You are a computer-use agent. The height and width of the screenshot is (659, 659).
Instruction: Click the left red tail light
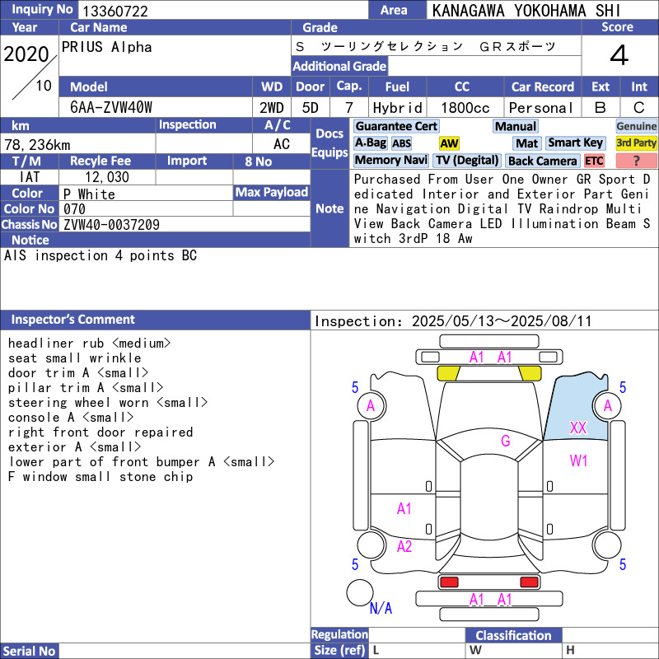click(x=449, y=582)
